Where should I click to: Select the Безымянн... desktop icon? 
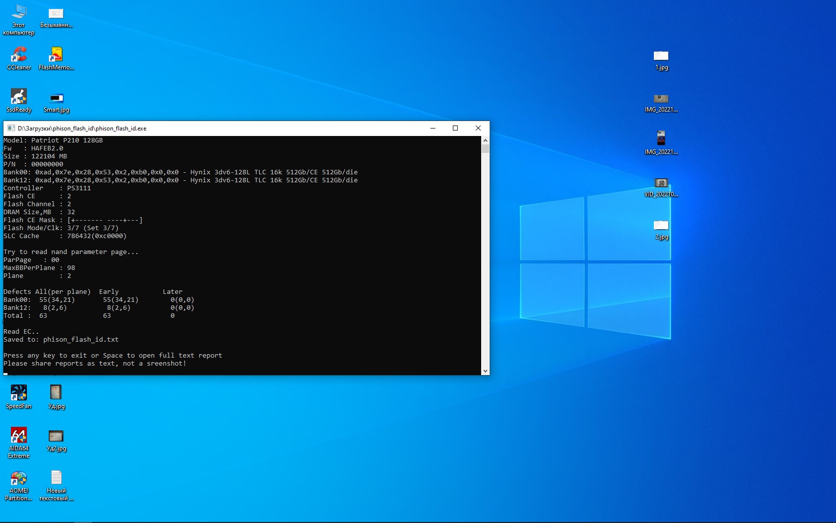pos(56,17)
